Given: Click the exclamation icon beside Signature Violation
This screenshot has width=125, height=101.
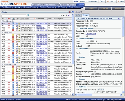Looking at the screenshot, I should [99, 89].
